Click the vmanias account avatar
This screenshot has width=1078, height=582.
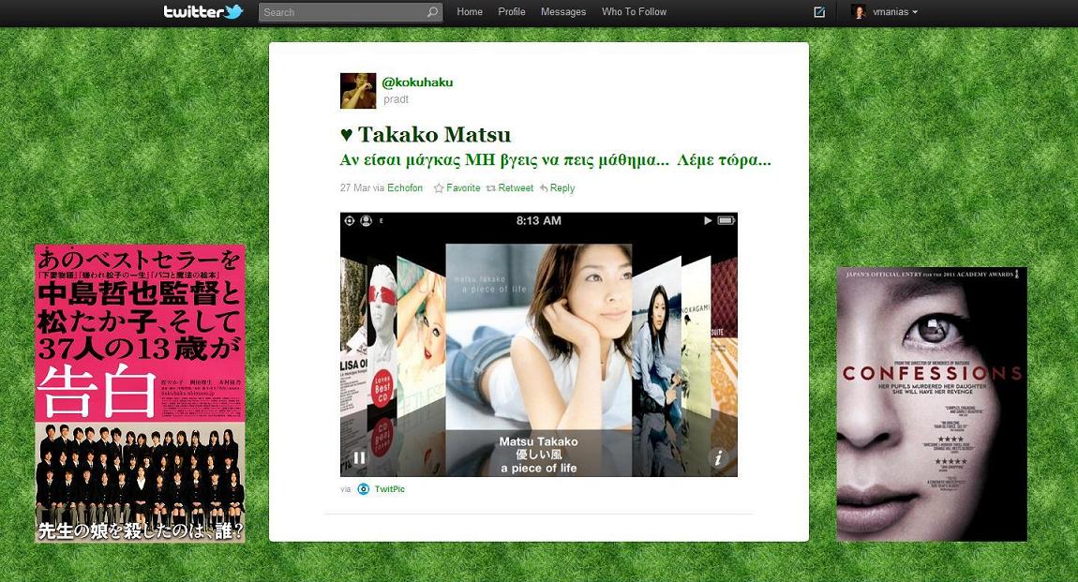859,11
